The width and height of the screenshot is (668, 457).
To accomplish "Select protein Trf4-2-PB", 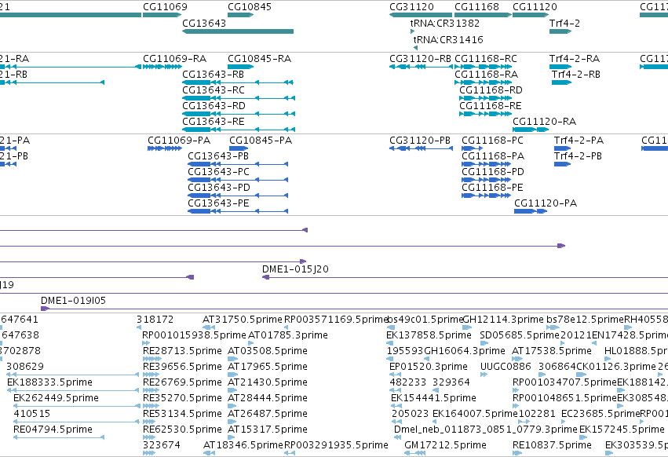I will click(562, 164).
